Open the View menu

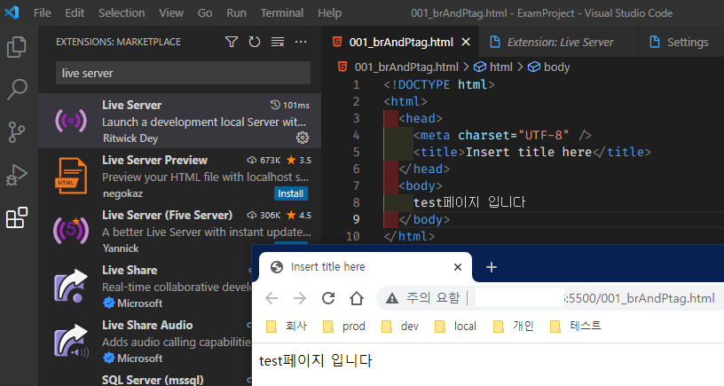pyautogui.click(x=171, y=13)
